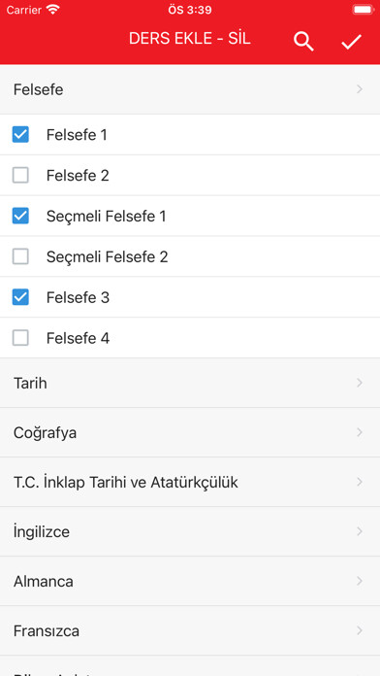The height and width of the screenshot is (676, 380).
Task: Select the Seçmeli Felsefe 2 course label
Action: (x=108, y=257)
